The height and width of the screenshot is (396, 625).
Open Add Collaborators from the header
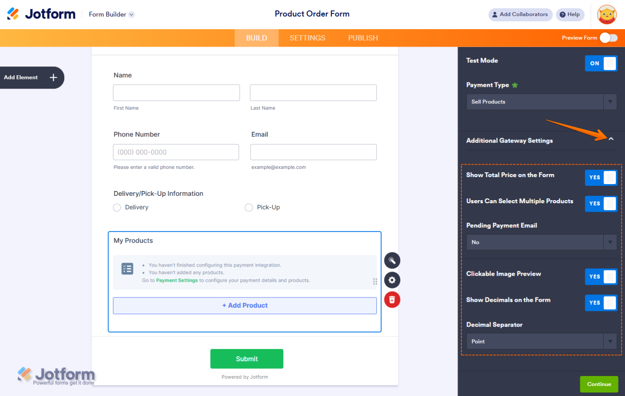[520, 14]
